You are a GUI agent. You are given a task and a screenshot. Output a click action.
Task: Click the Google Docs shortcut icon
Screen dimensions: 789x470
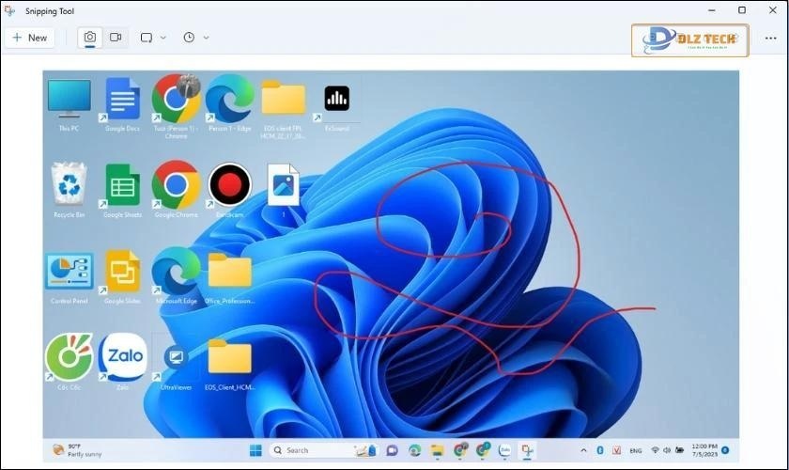click(x=122, y=99)
